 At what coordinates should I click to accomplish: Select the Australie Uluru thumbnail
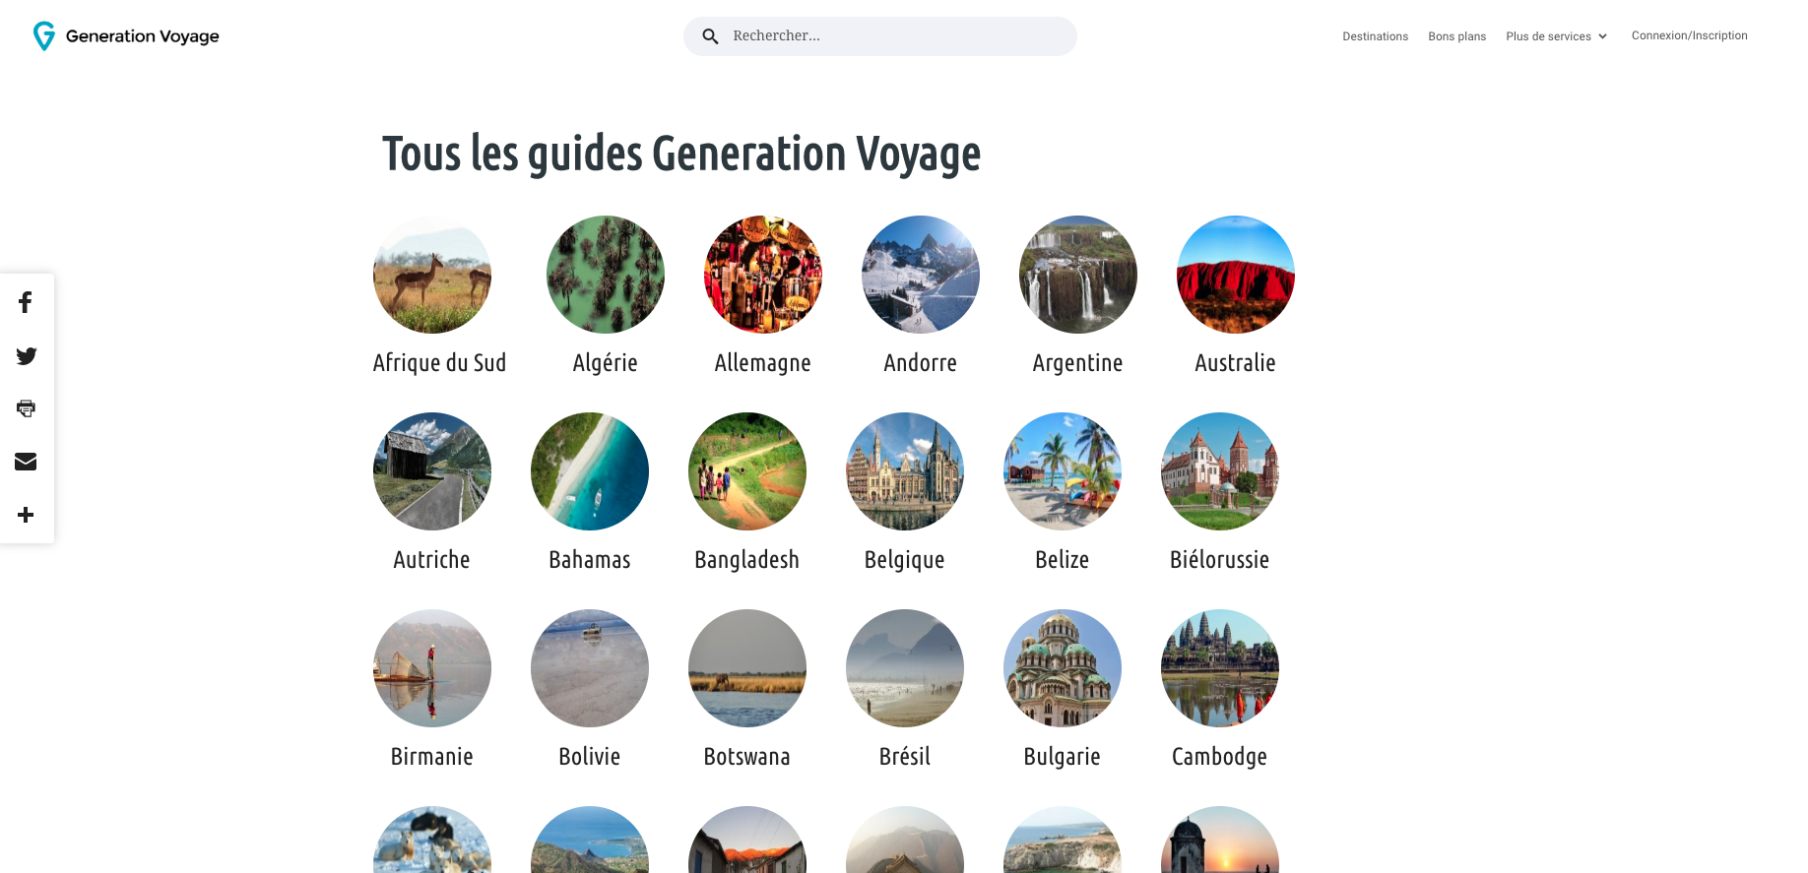pos(1236,275)
